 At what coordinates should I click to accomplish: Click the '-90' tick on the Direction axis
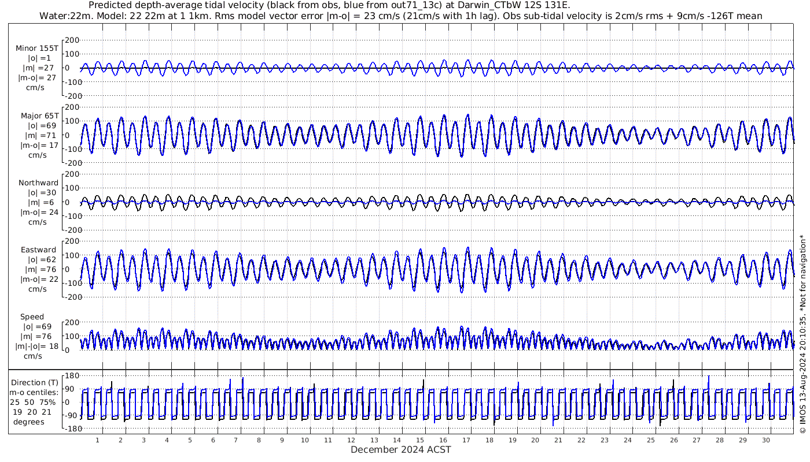pyautogui.click(x=72, y=416)
